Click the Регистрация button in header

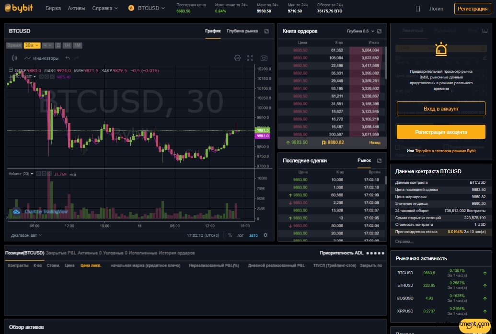tap(472, 9)
